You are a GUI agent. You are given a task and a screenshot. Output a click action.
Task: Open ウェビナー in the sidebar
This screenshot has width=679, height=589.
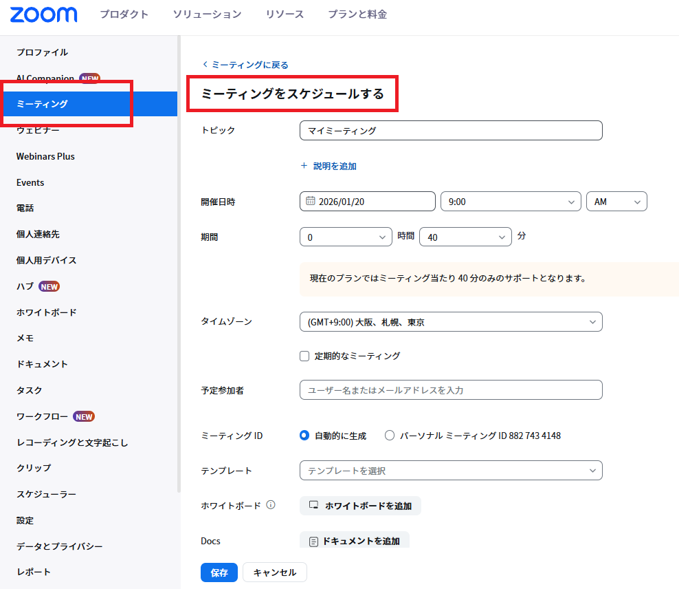point(38,130)
